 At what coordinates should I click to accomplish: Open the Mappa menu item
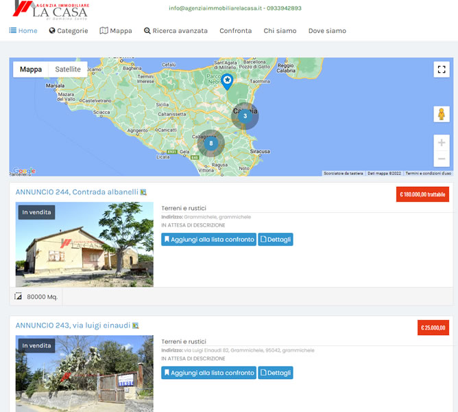(x=116, y=31)
